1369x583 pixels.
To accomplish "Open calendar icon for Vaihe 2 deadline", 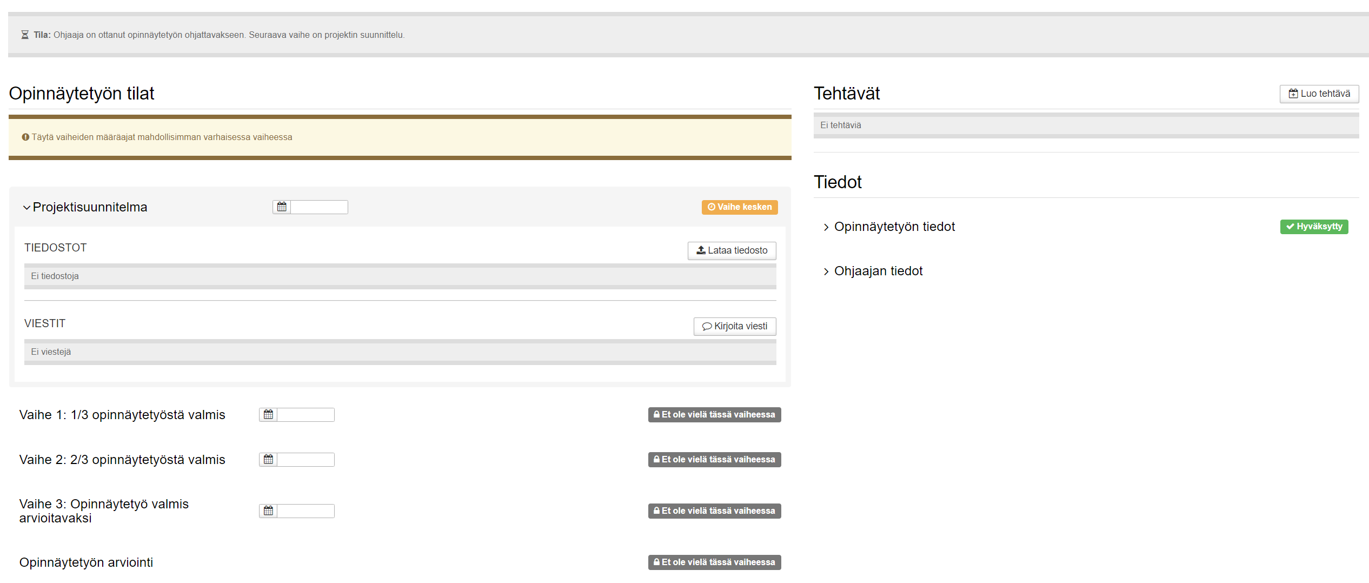I will point(268,460).
